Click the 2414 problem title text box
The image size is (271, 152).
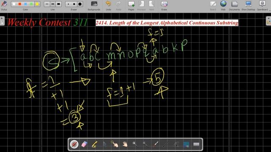tap(167, 23)
